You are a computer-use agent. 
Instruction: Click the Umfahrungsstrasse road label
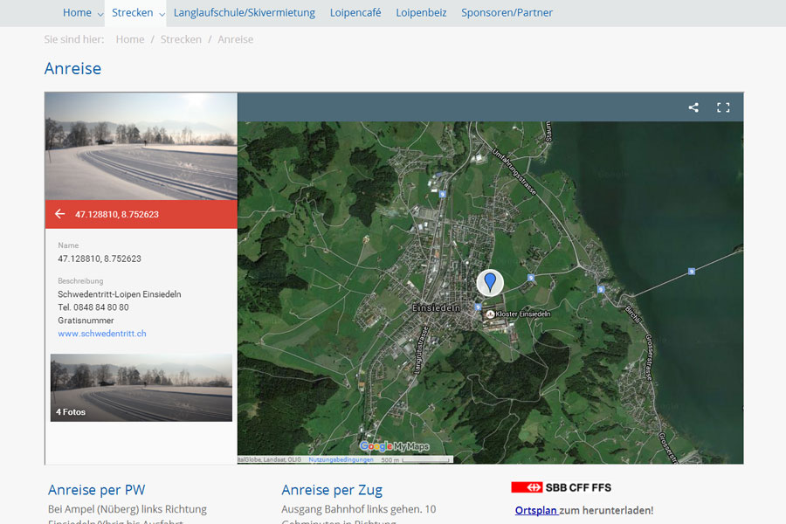514,171
